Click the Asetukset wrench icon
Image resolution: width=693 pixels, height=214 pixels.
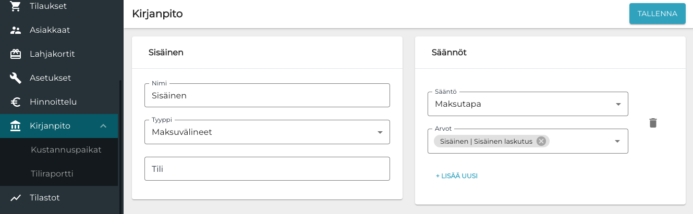click(x=16, y=78)
